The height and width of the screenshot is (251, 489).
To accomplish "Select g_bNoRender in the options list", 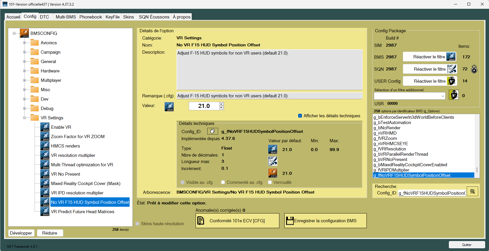I will coord(387,128).
